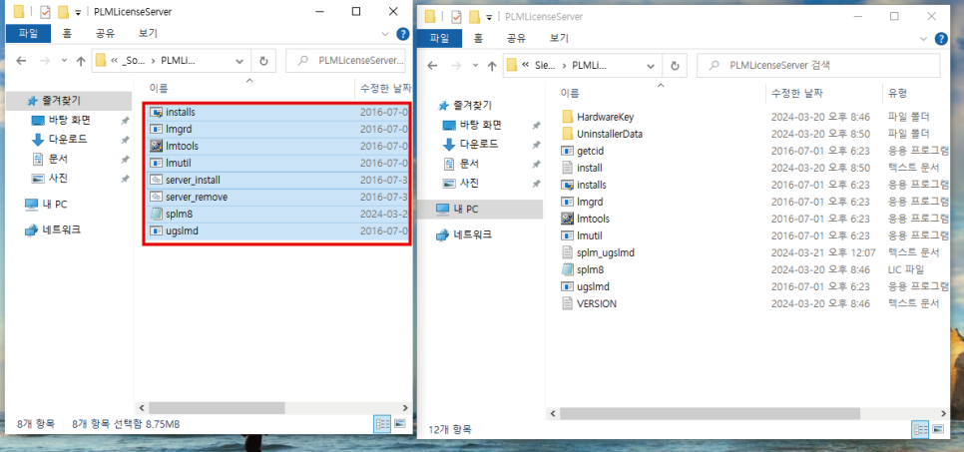Click search box in left window
The image size is (964, 452).
point(346,61)
